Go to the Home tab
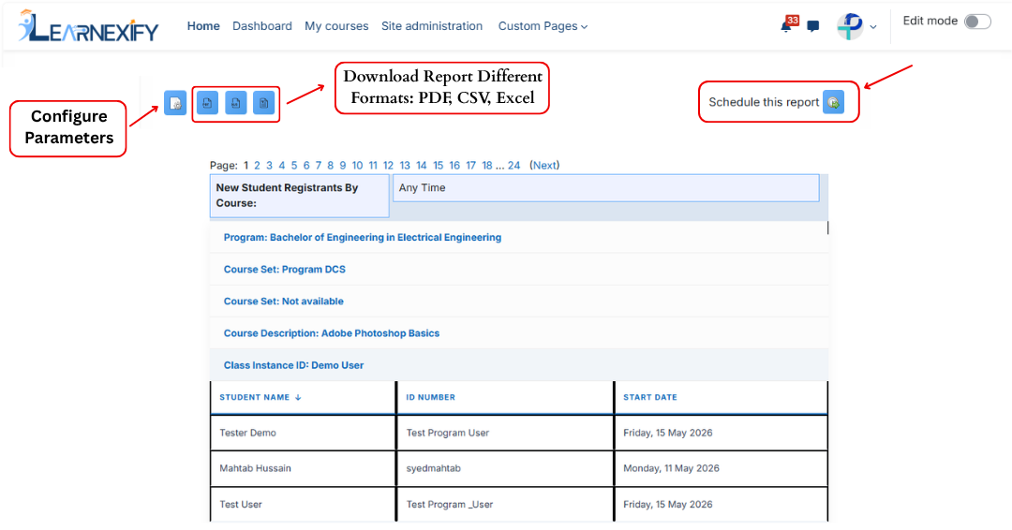The height and width of the screenshot is (530, 1012). click(203, 26)
